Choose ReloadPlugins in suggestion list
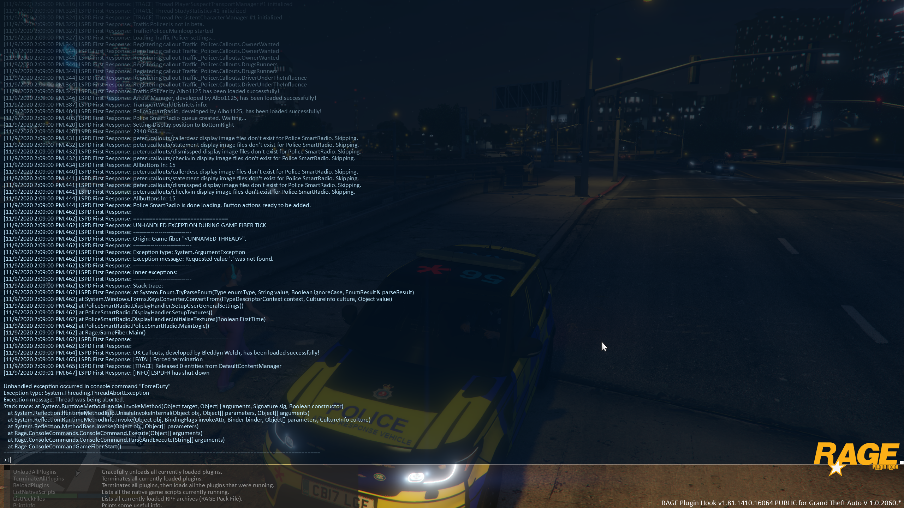This screenshot has width=904, height=508. coord(31,485)
